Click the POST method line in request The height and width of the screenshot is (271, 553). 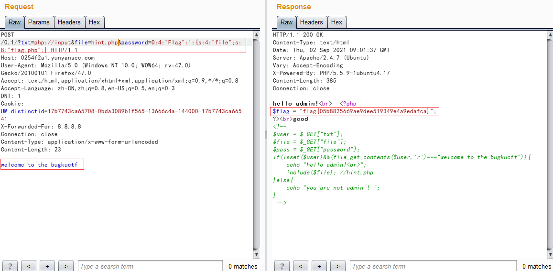tap(8, 34)
